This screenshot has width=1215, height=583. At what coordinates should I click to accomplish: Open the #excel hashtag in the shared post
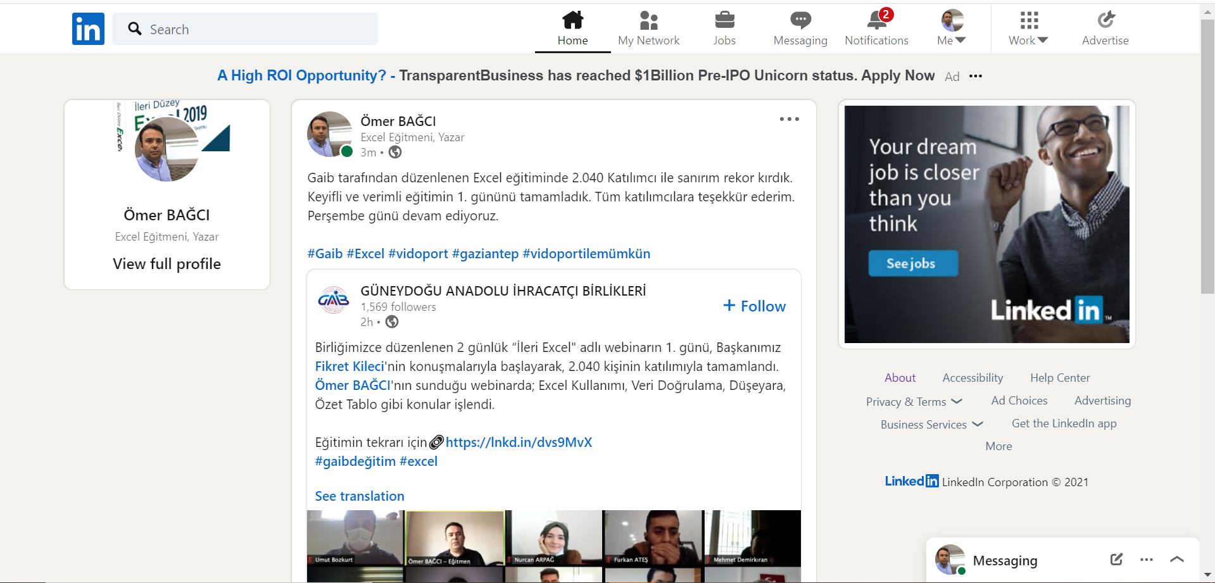coord(419,461)
